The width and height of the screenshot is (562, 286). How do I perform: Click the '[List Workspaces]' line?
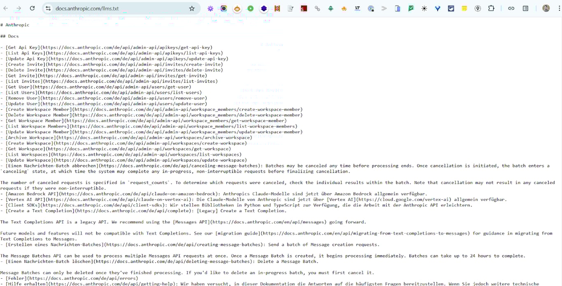[121, 155]
